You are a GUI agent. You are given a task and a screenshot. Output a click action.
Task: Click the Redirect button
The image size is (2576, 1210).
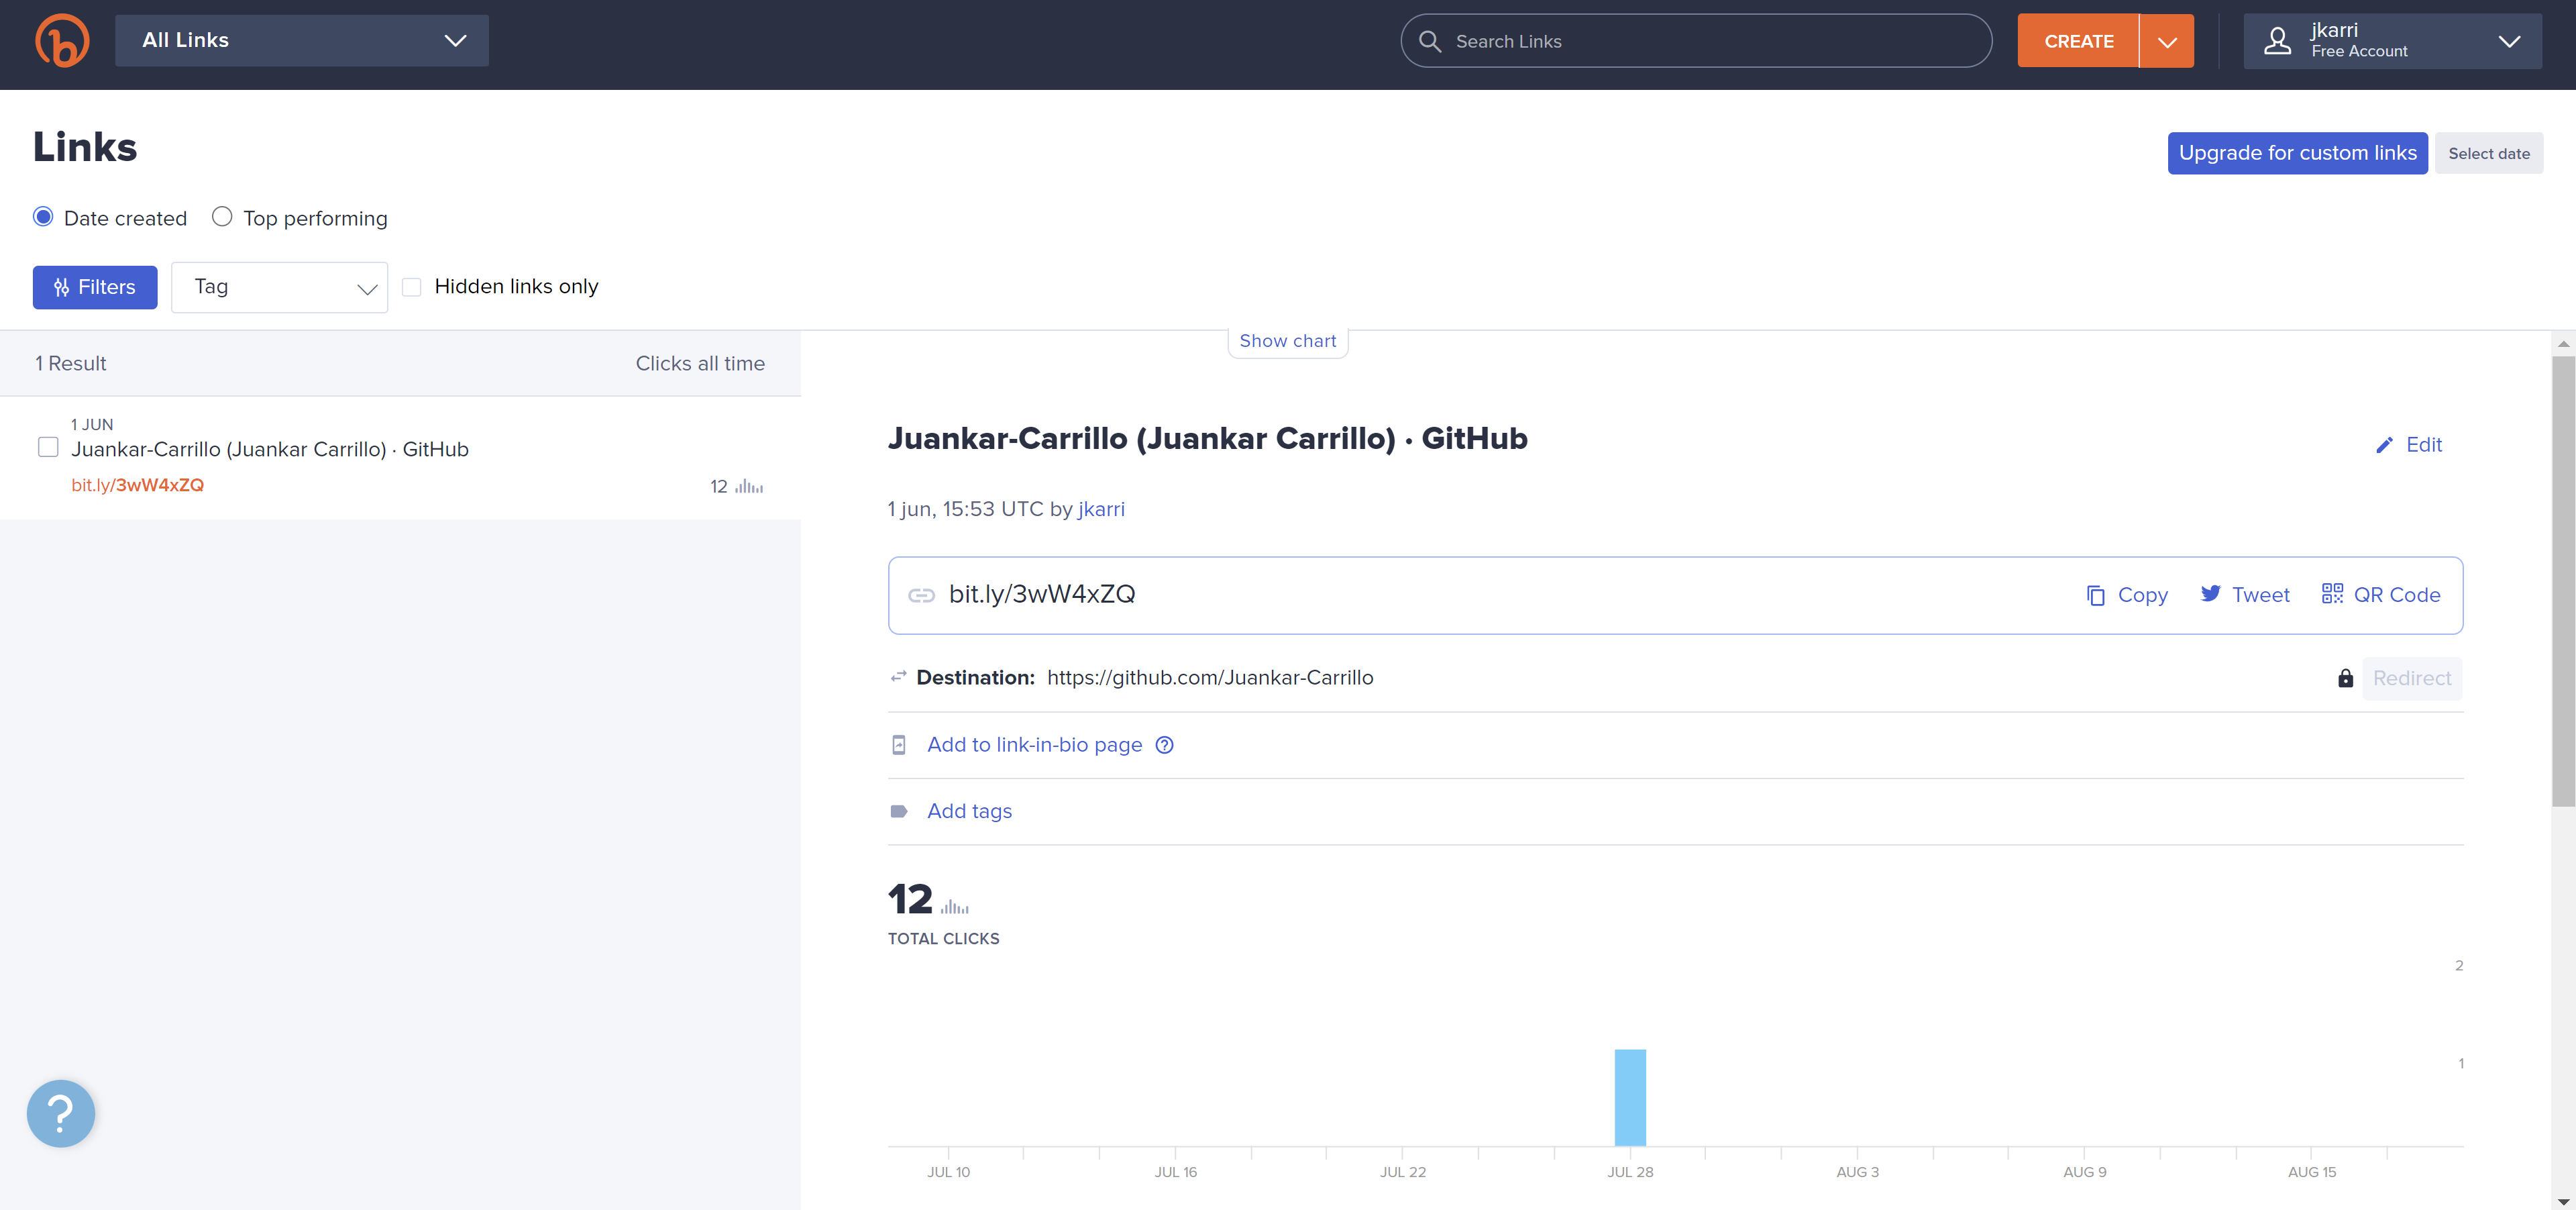(x=2412, y=678)
